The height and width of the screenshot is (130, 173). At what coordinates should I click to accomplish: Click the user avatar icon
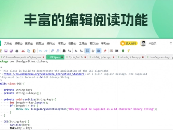[143, 43]
